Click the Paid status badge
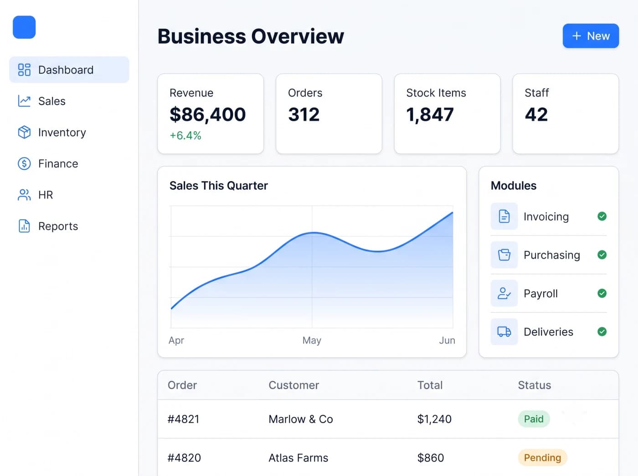Image resolution: width=638 pixels, height=476 pixels. pos(534,419)
